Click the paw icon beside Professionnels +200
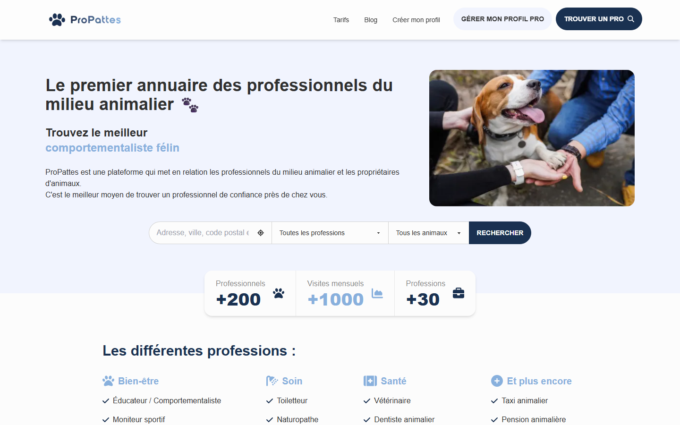Viewport: 680px width, 425px height. (x=279, y=293)
